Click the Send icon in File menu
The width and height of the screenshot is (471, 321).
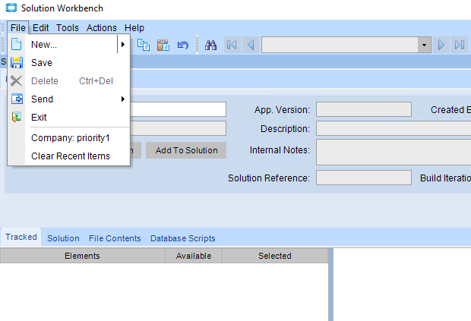point(17,99)
